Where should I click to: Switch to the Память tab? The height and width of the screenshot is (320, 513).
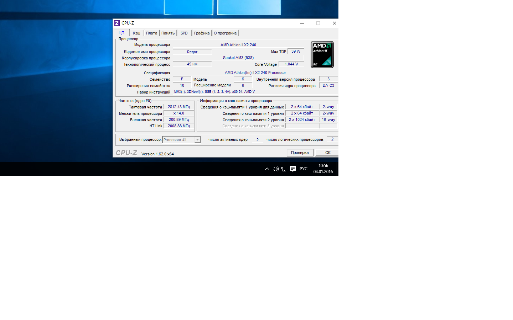168,33
